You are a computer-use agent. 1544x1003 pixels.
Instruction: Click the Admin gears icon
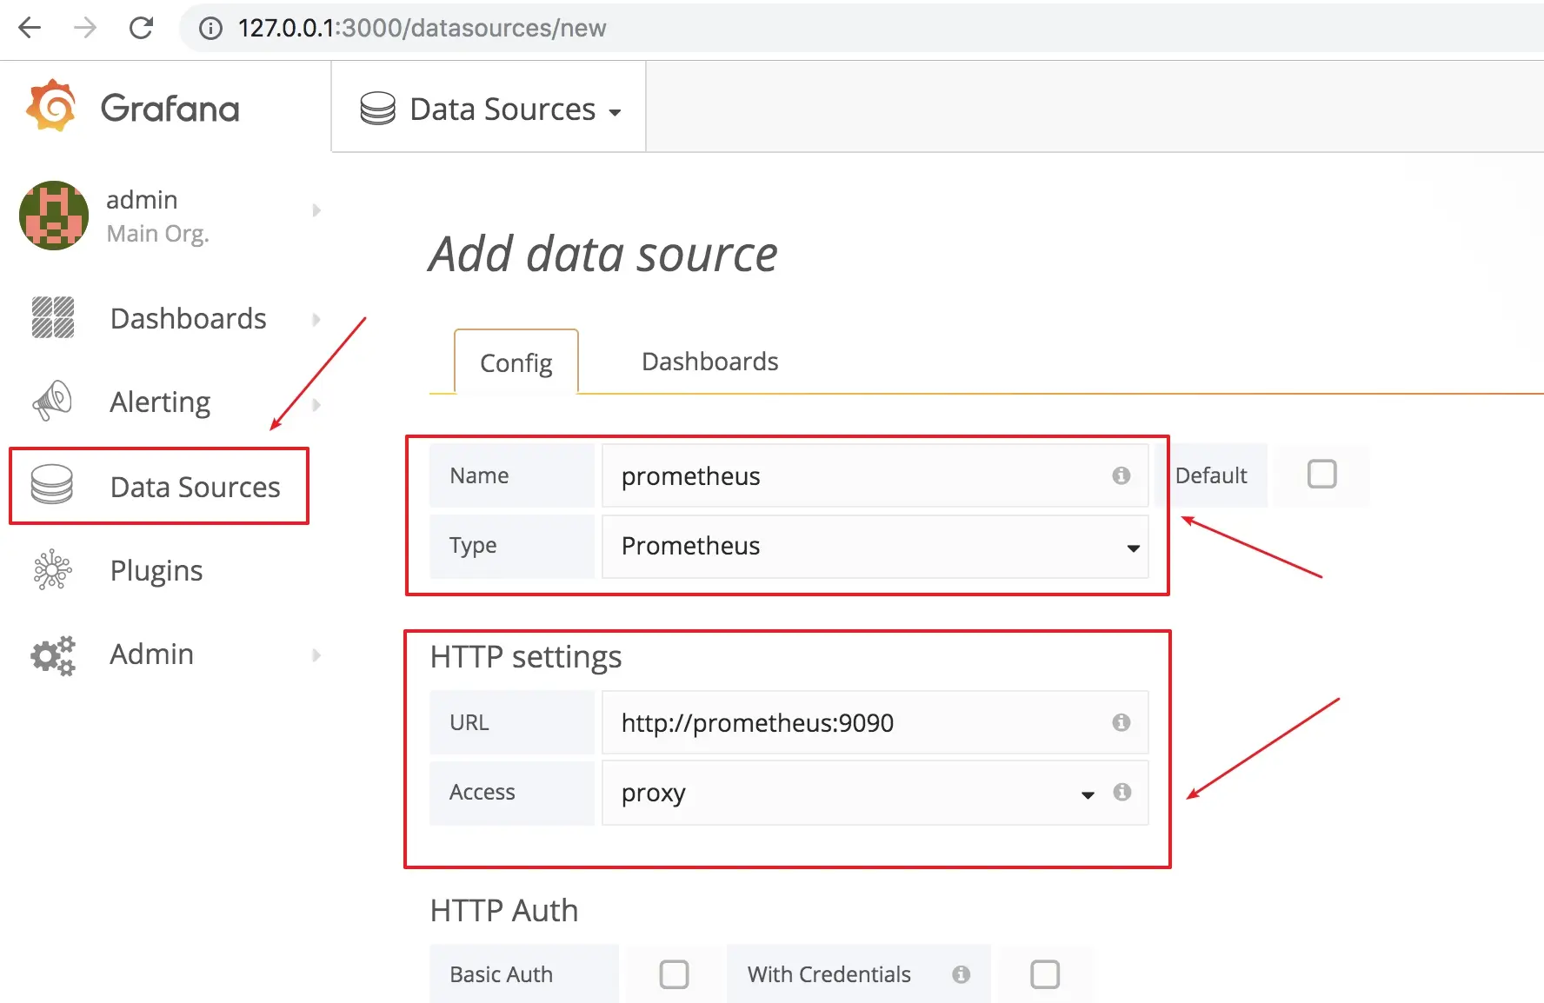click(x=53, y=655)
